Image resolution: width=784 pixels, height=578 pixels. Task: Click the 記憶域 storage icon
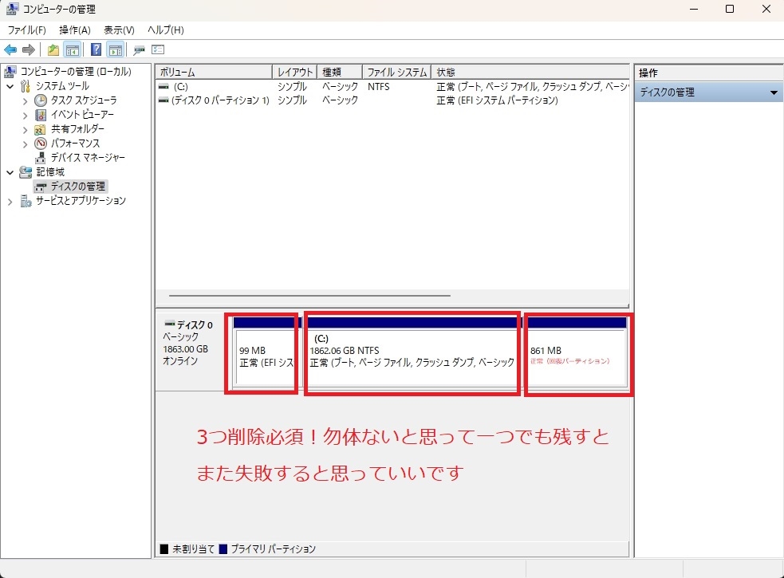click(26, 172)
